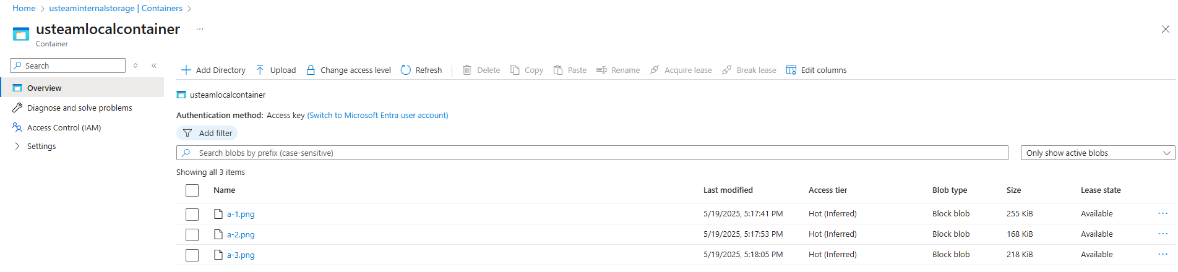Click the Edit columns icon
Image resolution: width=1178 pixels, height=272 pixels.
(x=791, y=70)
